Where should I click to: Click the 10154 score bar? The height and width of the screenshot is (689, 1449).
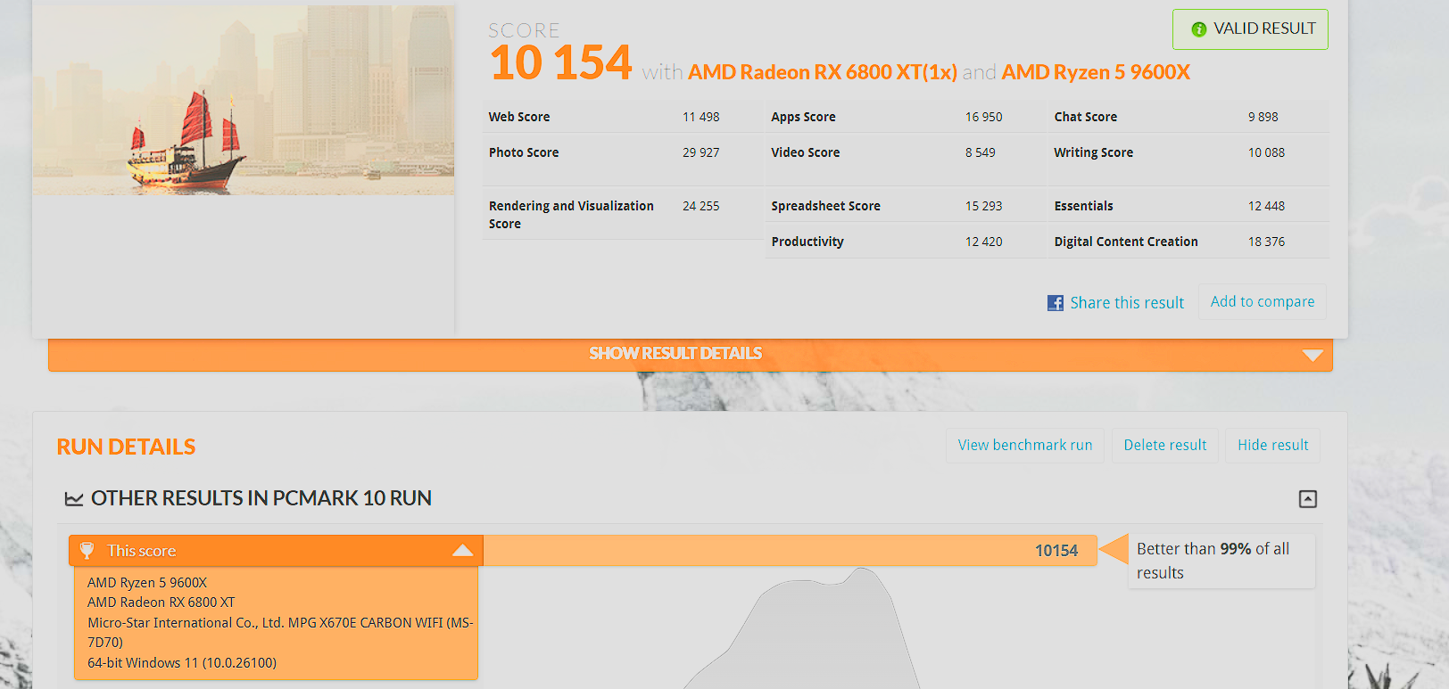[x=790, y=551]
